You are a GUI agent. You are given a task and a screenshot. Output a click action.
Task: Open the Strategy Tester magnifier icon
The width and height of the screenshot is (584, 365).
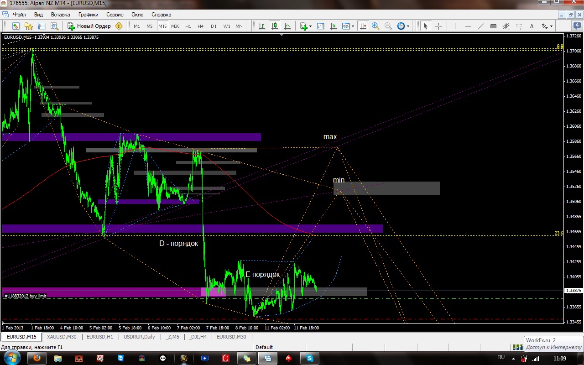click(54, 26)
